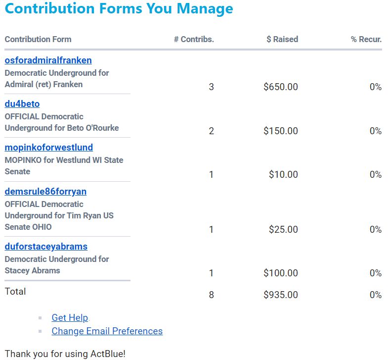Click the $935.00 total raised amount
Screen dimensions: 388x360
click(281, 295)
